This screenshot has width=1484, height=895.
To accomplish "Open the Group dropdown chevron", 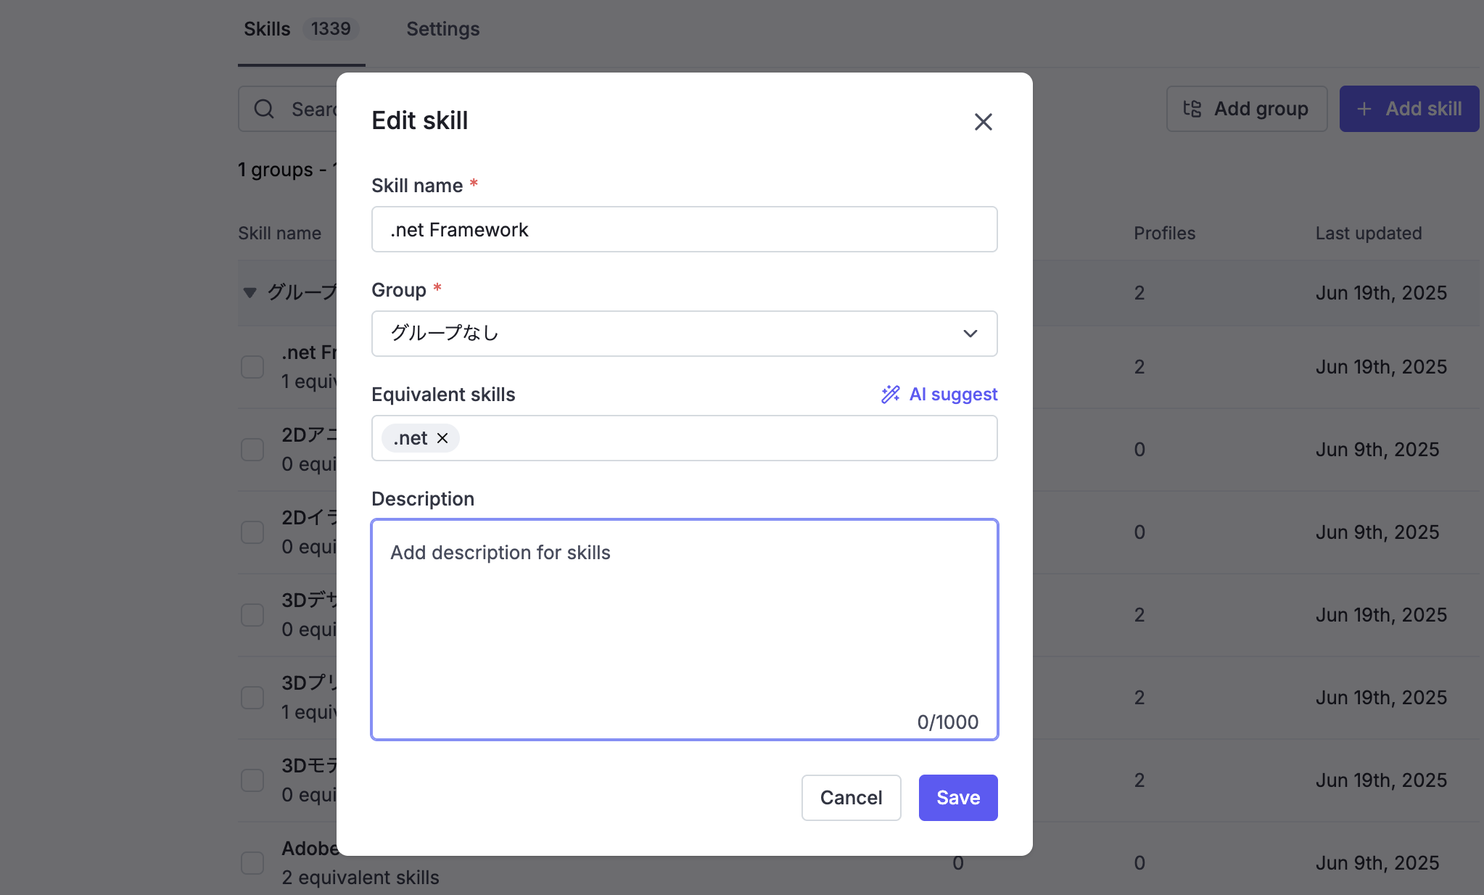I will click(x=970, y=334).
